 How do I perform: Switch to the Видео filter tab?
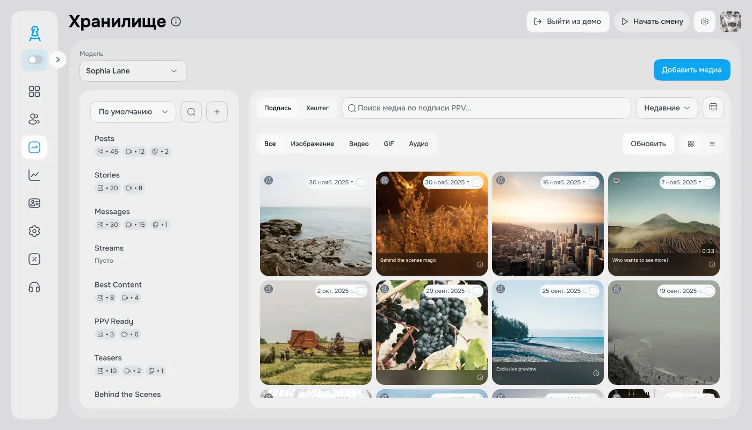(x=359, y=144)
